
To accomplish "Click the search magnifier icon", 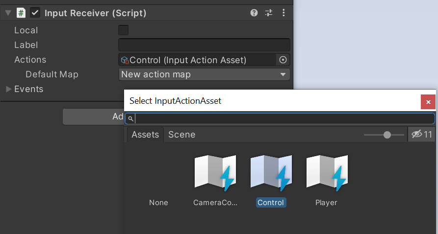I will coord(130,119).
